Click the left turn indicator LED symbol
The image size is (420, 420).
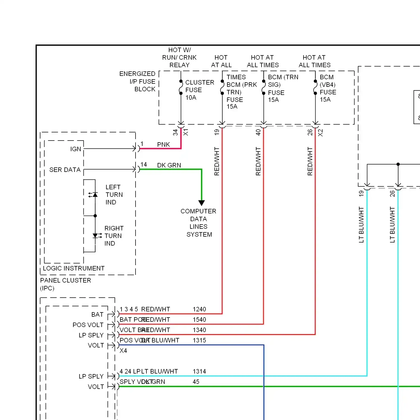click(94, 195)
